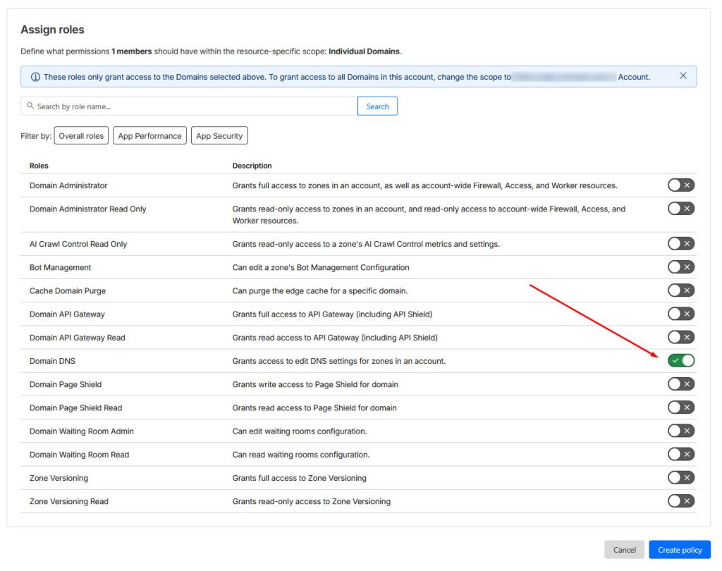Enable the Bot Management role toggle
Screen dimensions: 722x571
point(680,267)
